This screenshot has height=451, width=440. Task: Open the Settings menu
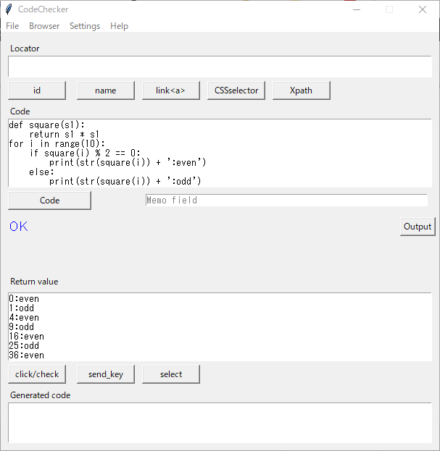point(85,26)
